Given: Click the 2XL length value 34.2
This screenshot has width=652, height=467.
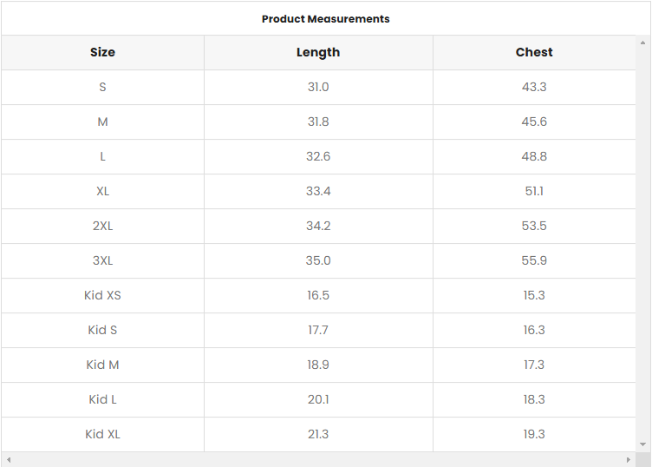Looking at the screenshot, I should [318, 226].
